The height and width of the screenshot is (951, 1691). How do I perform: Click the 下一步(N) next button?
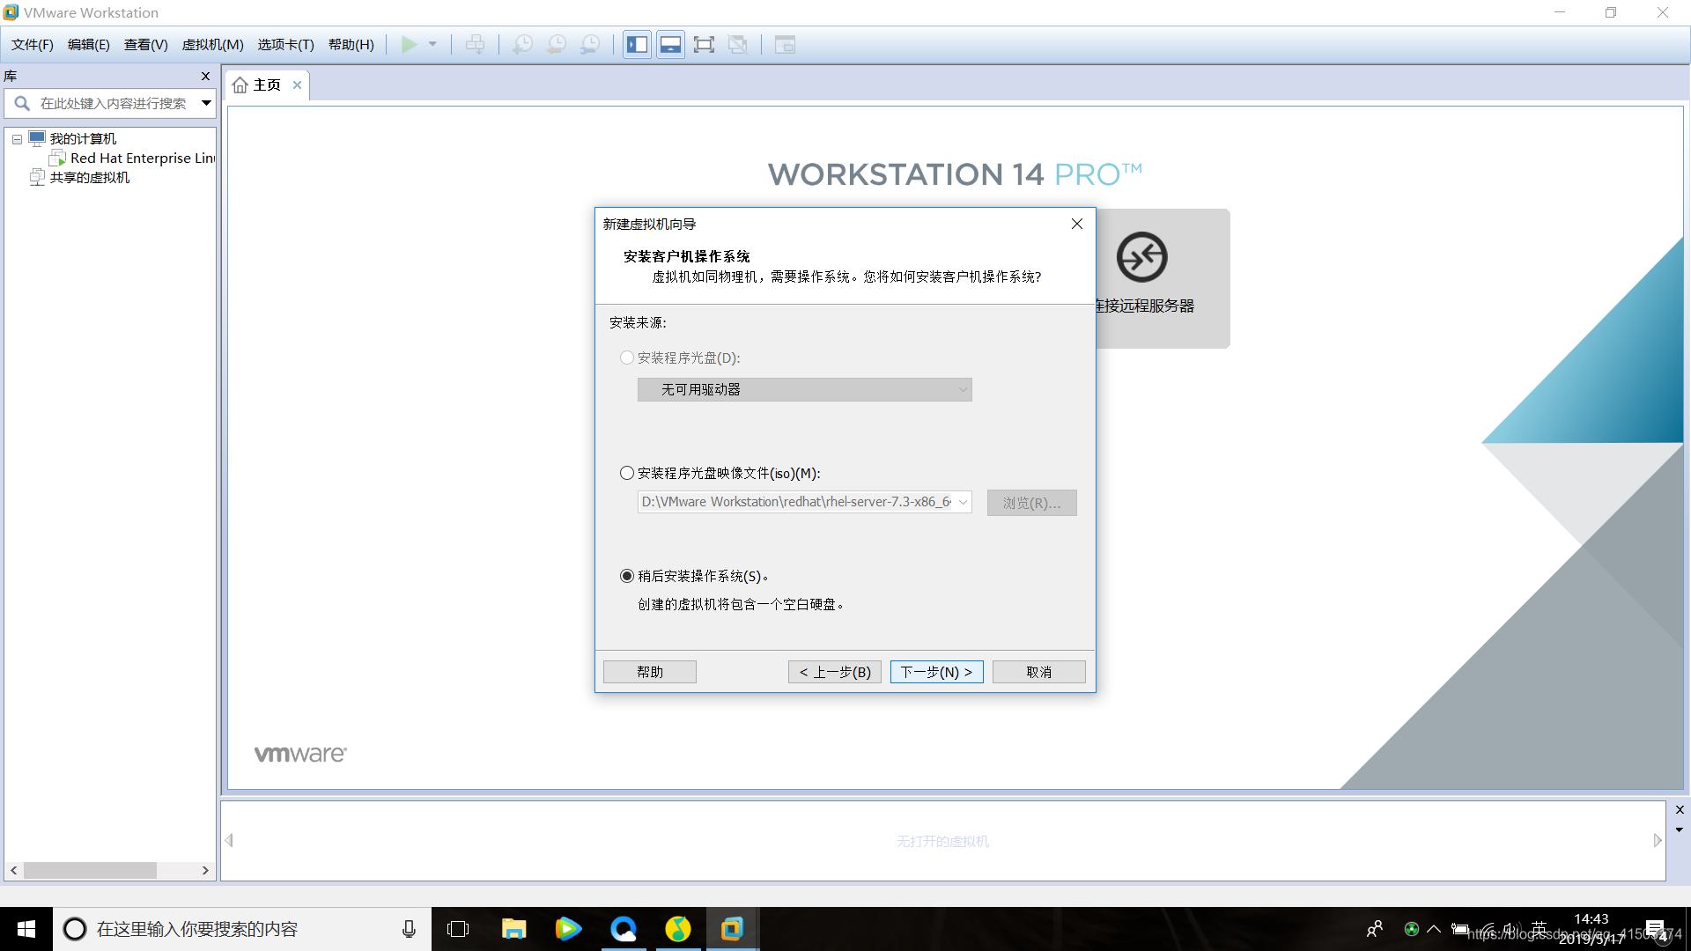pyautogui.click(x=936, y=672)
